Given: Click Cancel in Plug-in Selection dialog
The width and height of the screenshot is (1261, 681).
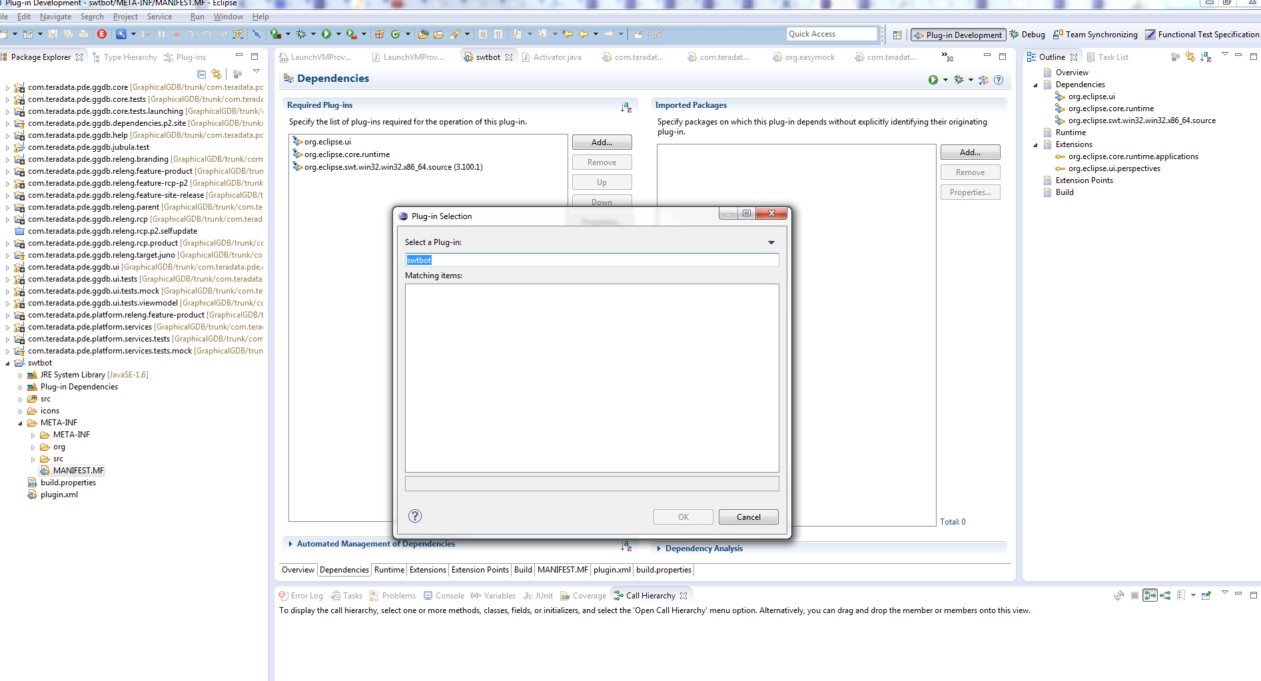Looking at the screenshot, I should point(748,517).
